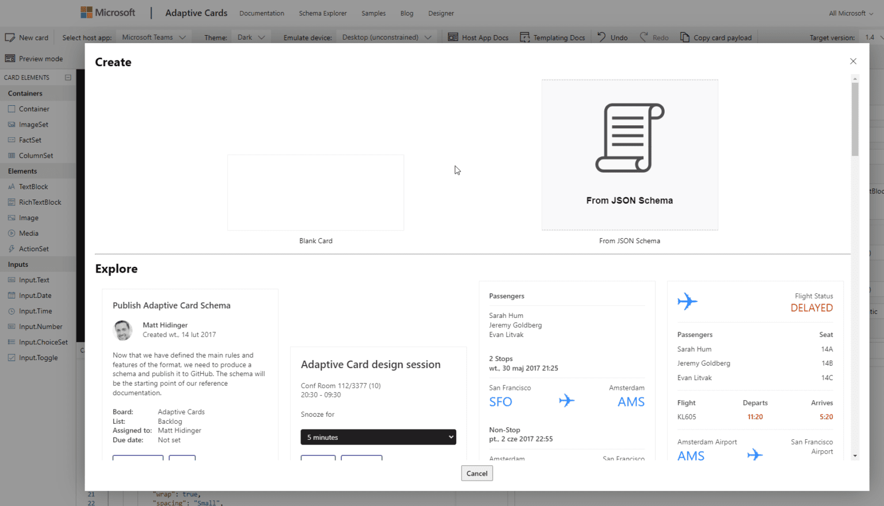Navigate to the Schema Explorer page
Image resolution: width=884 pixels, height=506 pixels.
point(322,13)
